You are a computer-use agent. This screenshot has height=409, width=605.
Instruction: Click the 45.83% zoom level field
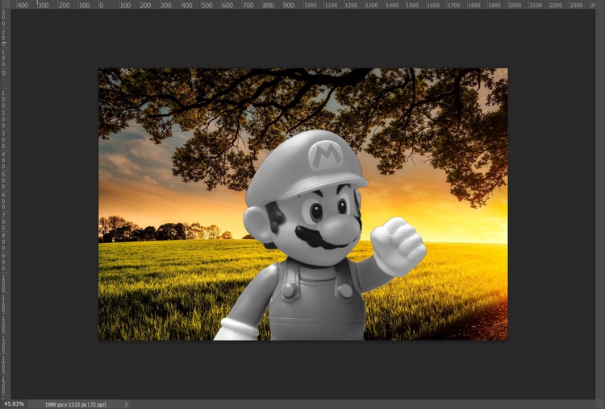[x=15, y=404]
